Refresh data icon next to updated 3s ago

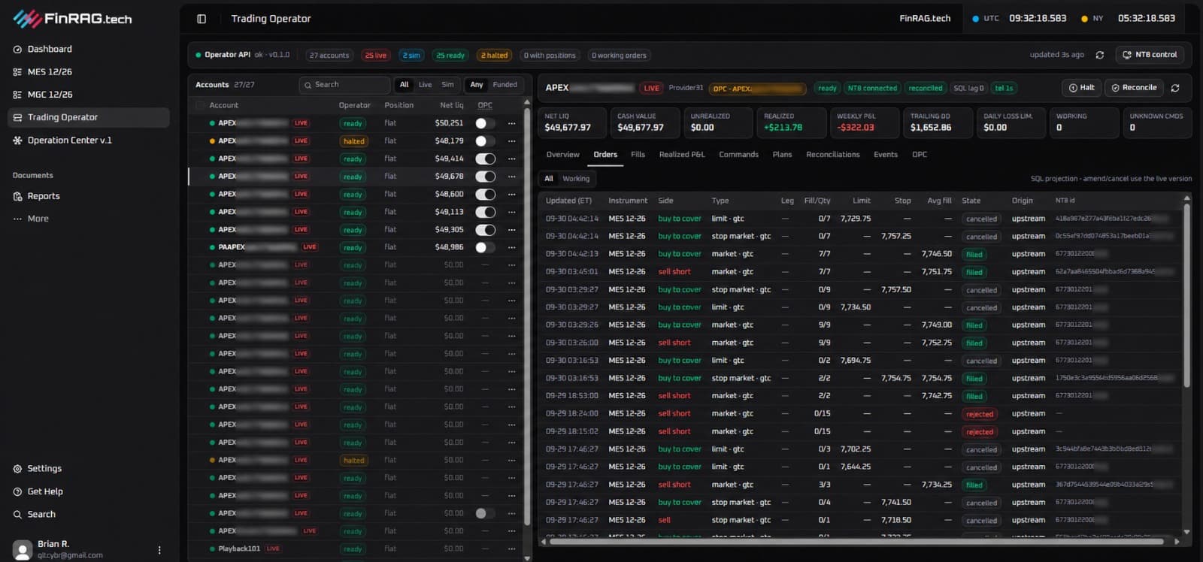[1100, 55]
